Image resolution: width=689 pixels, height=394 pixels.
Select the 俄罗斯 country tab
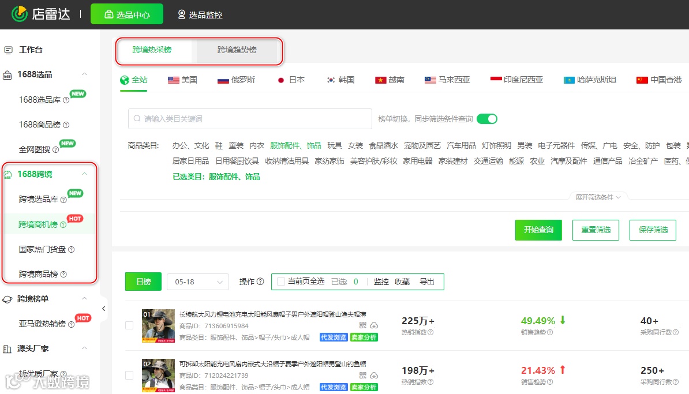click(237, 80)
